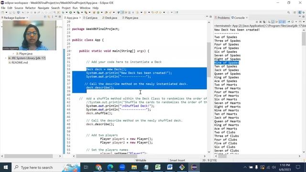Image resolution: width=306 pixels, height=172 pixels.
Task: Expand Player.java in Package Explorer
Action: tap(13, 54)
